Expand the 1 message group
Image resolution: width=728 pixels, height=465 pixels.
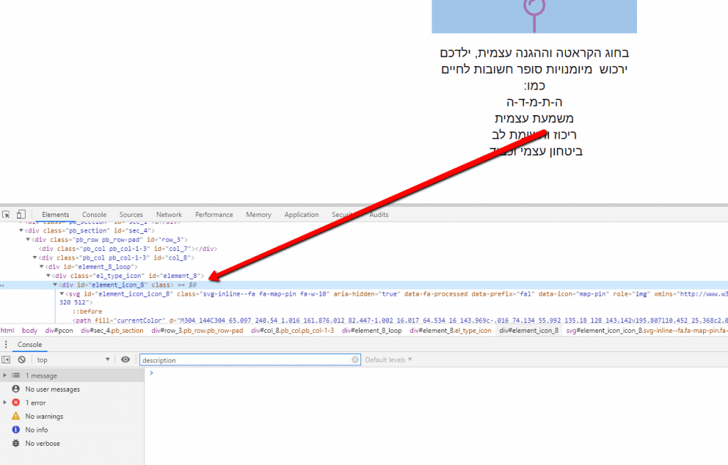(x=5, y=375)
